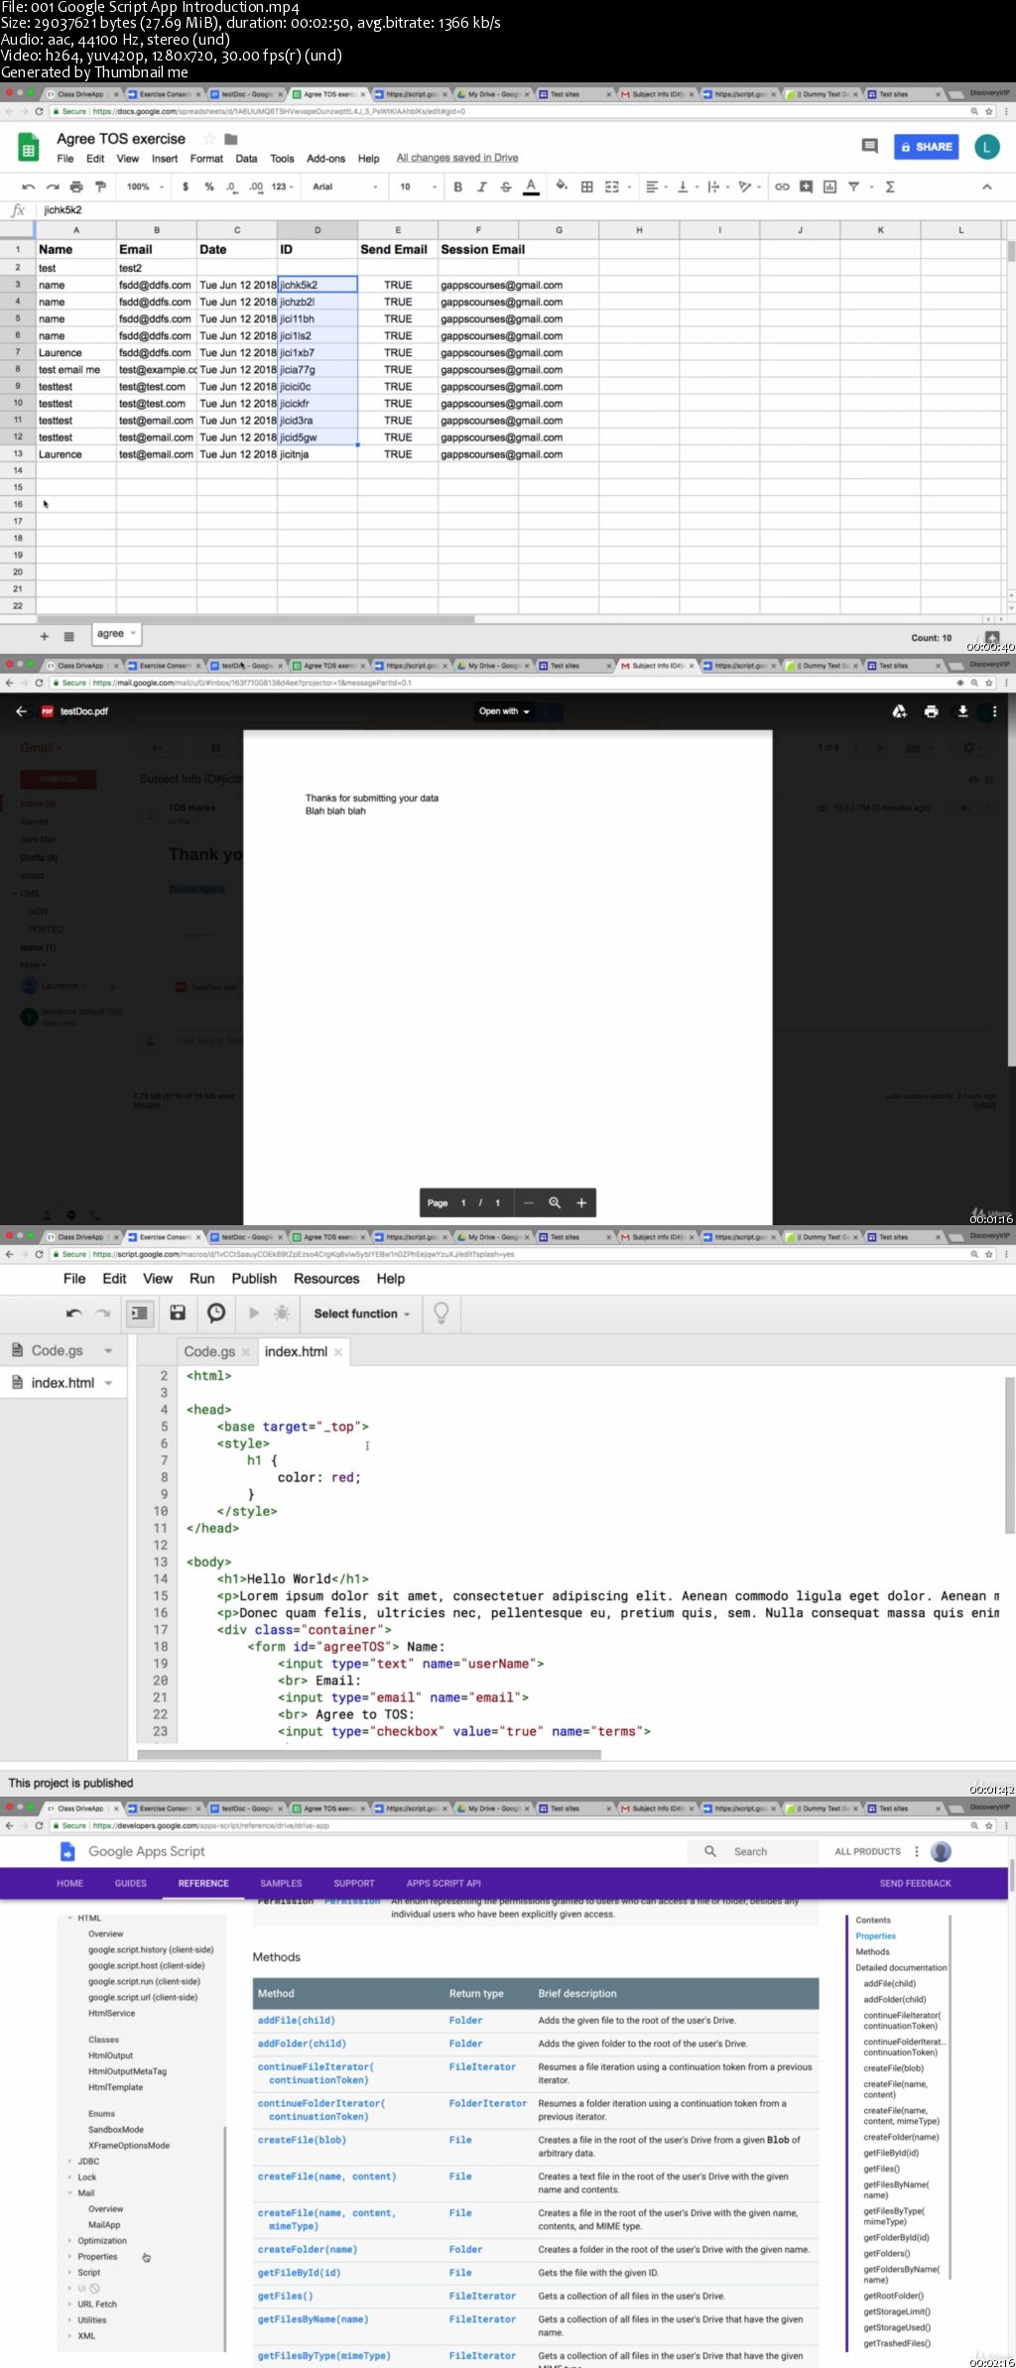Open the agree sheet tab dropdown
The width and height of the screenshot is (1016, 2368).
tap(133, 633)
